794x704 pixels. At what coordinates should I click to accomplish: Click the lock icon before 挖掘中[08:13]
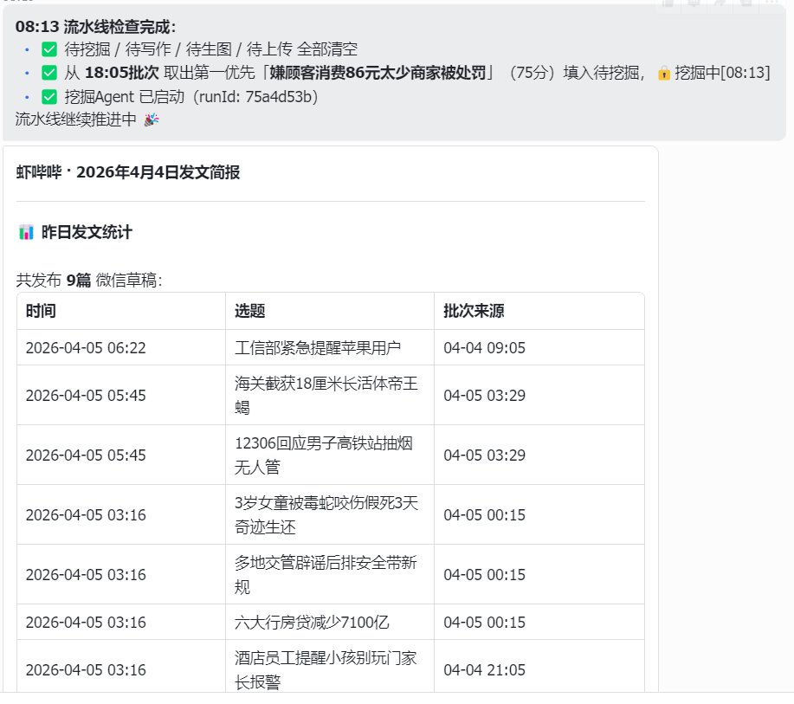click(662, 73)
